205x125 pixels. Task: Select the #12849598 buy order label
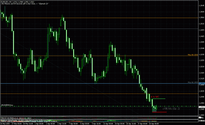pyautogui.click(x=7, y=105)
